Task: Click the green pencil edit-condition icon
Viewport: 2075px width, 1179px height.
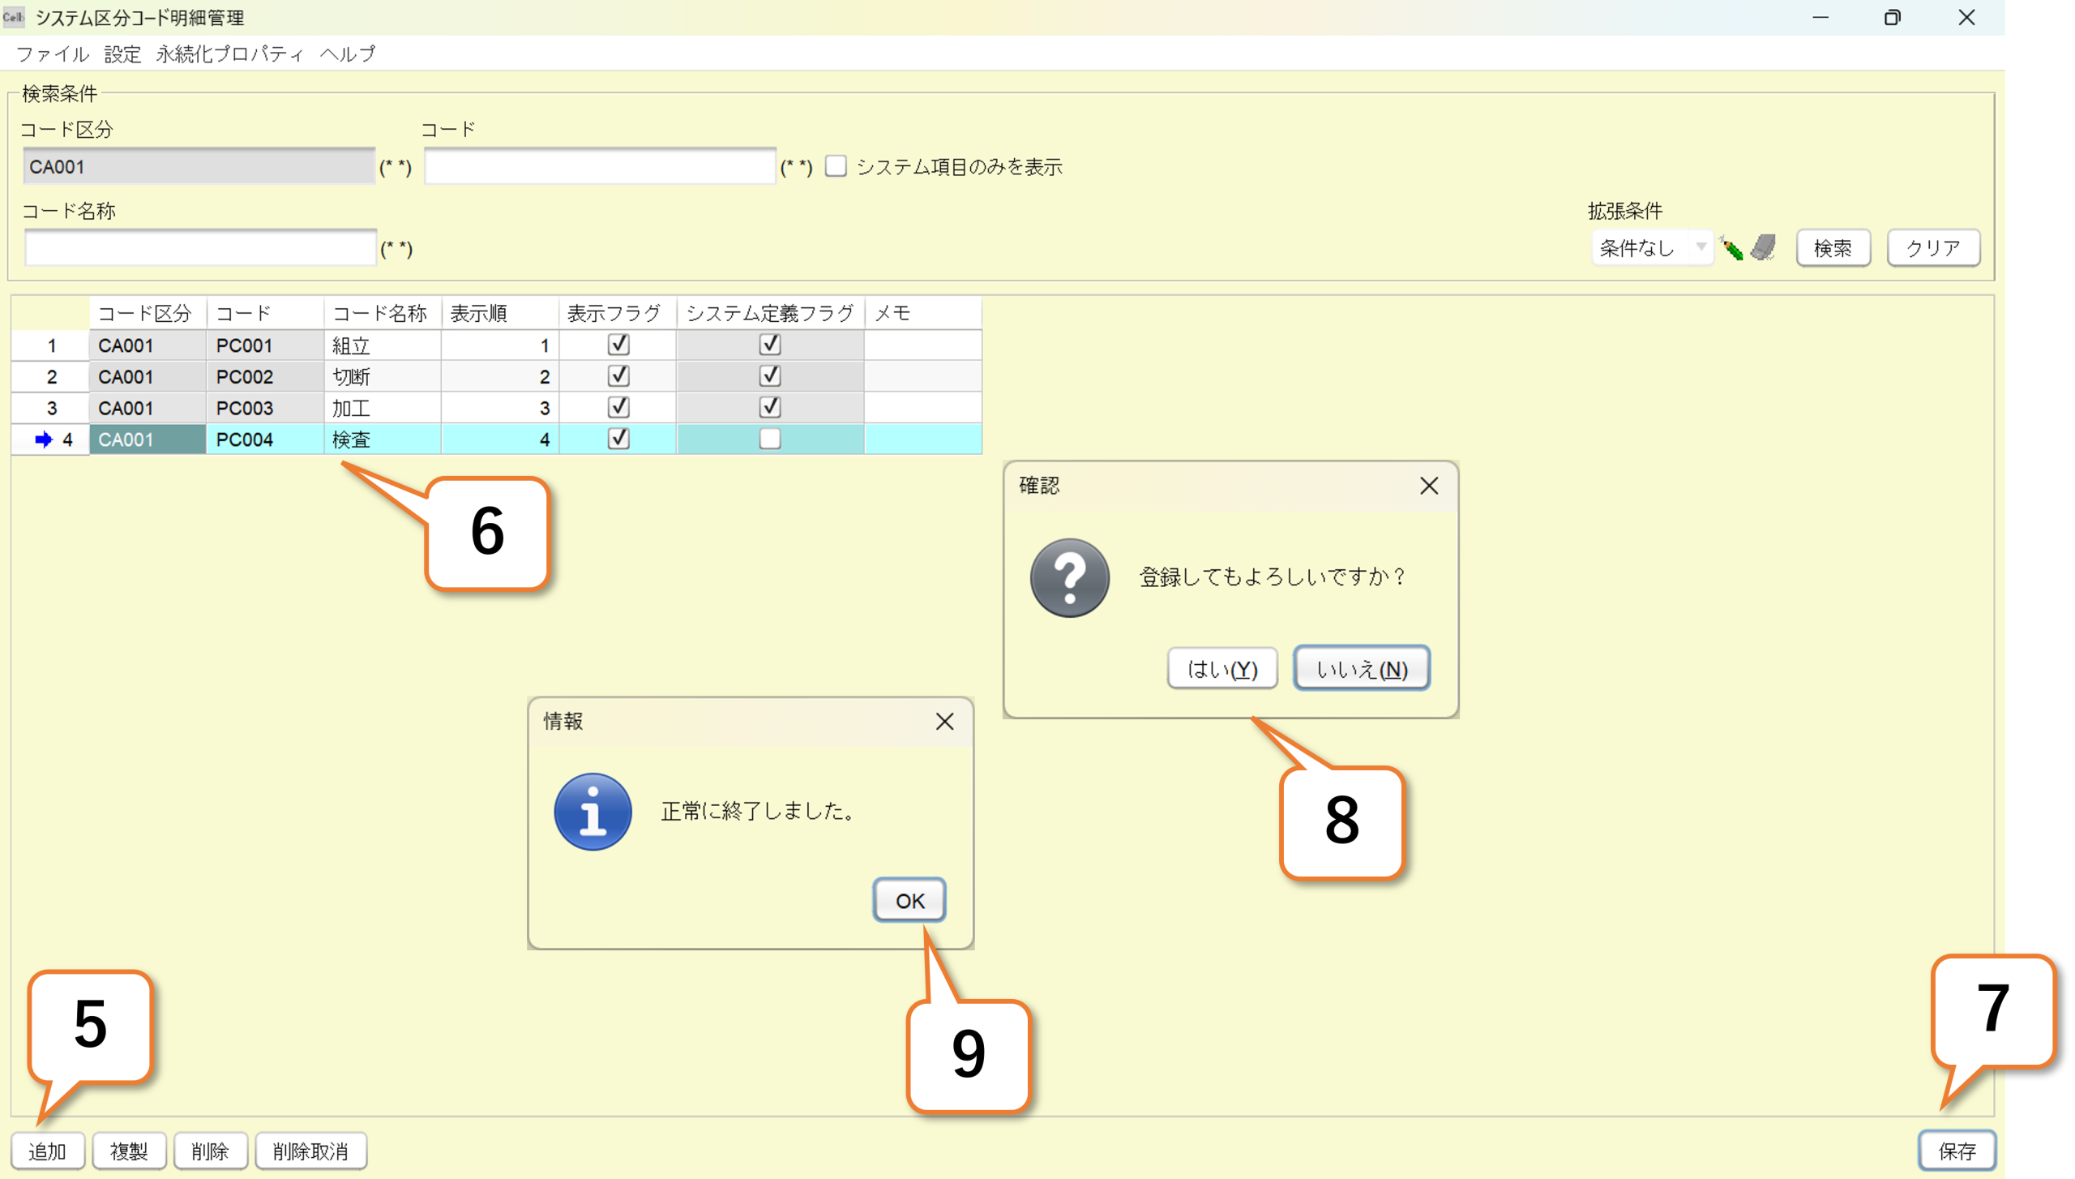Action: (1731, 248)
